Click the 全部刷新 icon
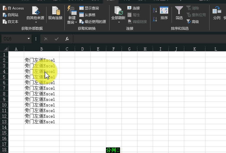226x153 pixels. click(x=118, y=11)
